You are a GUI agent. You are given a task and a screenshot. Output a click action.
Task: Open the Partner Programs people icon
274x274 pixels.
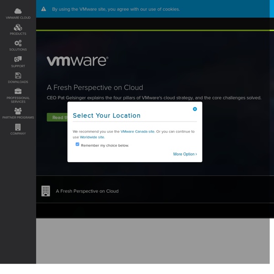pos(18,111)
